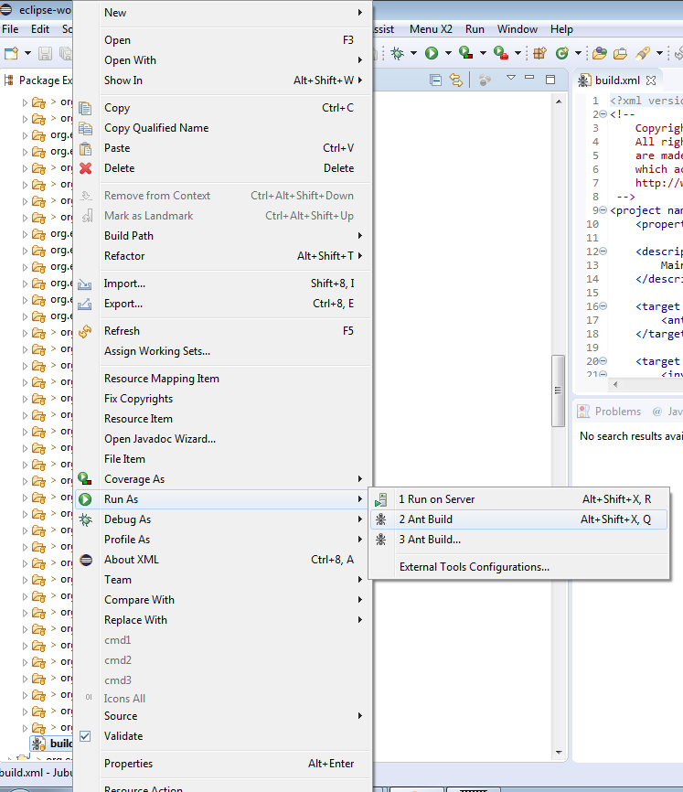Click the editor horizontal scrollbar left arrow

(x=615, y=384)
